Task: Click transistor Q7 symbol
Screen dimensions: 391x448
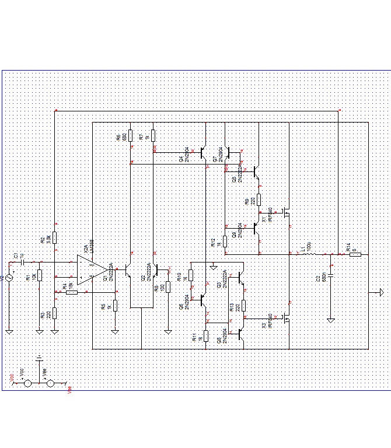Action: coord(227,153)
